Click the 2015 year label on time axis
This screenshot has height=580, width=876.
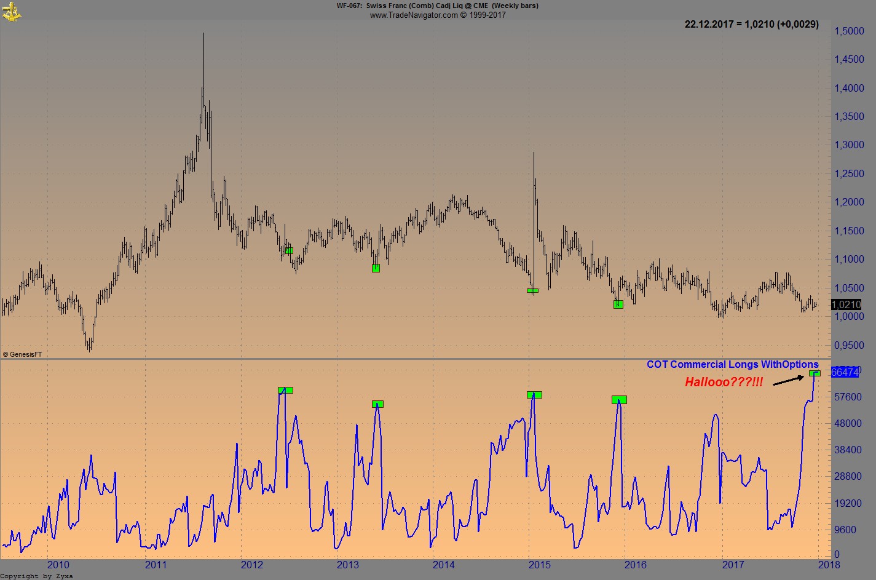(540, 565)
